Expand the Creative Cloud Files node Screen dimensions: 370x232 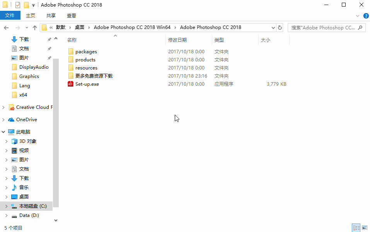3,107
